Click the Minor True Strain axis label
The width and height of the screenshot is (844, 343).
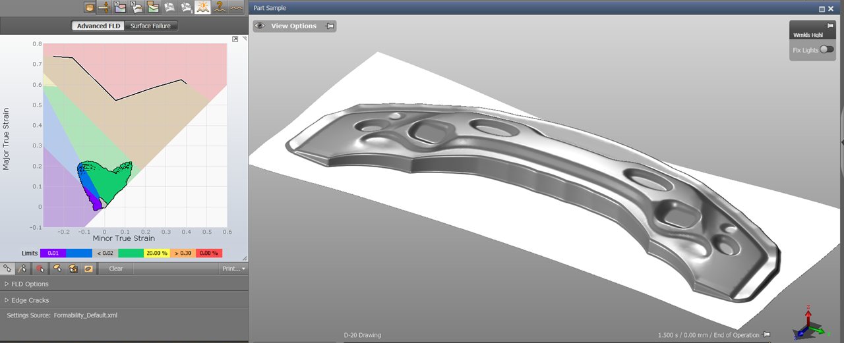coord(124,238)
